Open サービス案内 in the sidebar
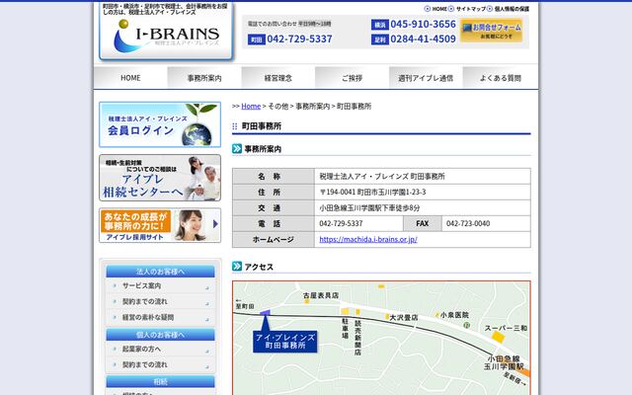632x395 pixels. [160, 285]
